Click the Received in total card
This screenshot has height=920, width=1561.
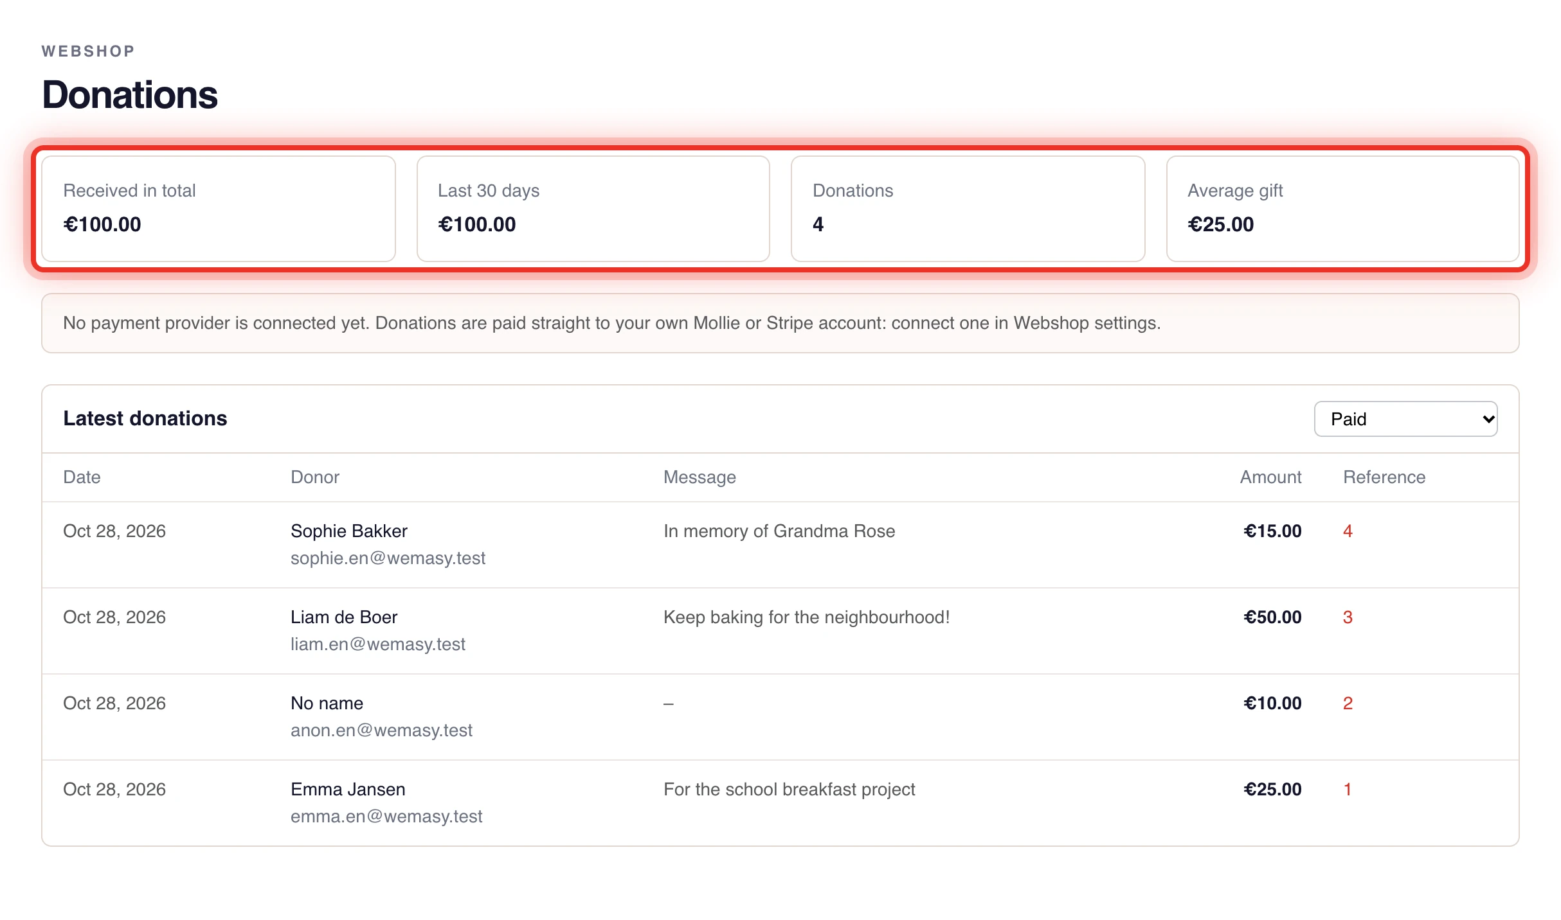click(219, 209)
